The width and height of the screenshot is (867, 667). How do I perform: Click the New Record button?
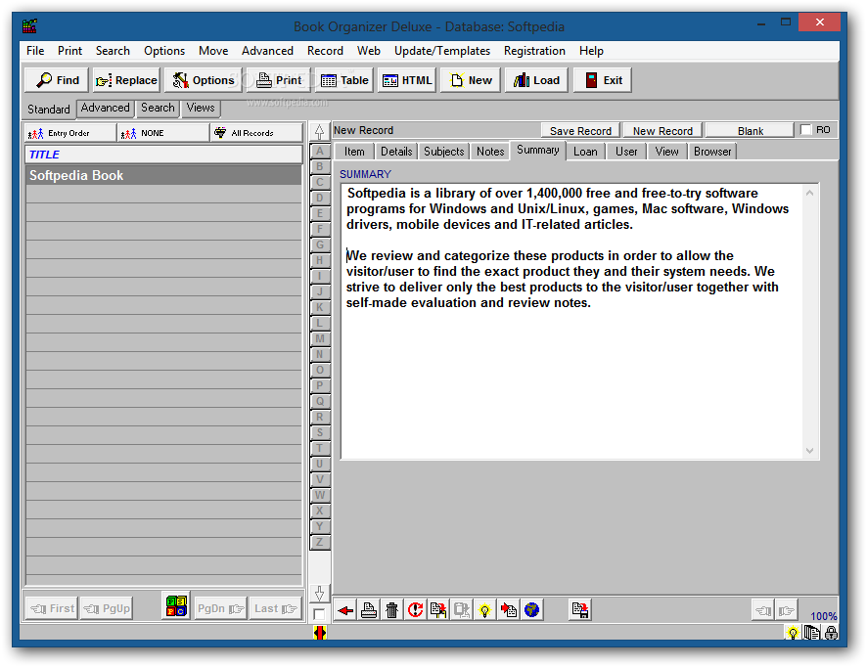pos(662,130)
